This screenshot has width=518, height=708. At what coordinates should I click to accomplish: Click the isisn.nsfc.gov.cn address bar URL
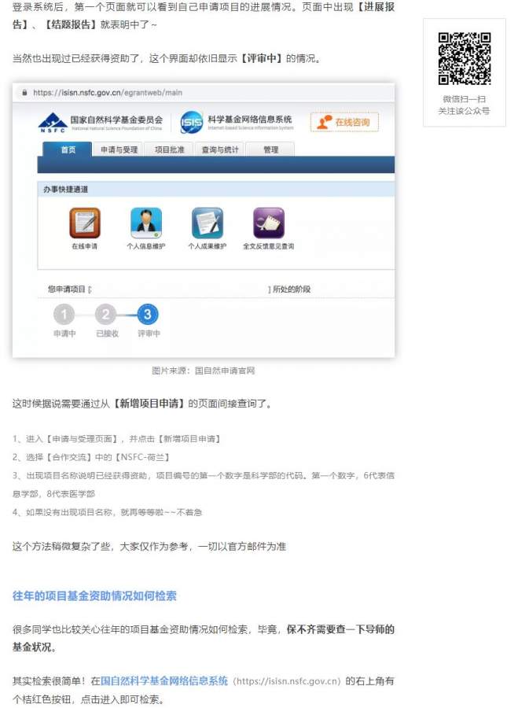tap(108, 93)
